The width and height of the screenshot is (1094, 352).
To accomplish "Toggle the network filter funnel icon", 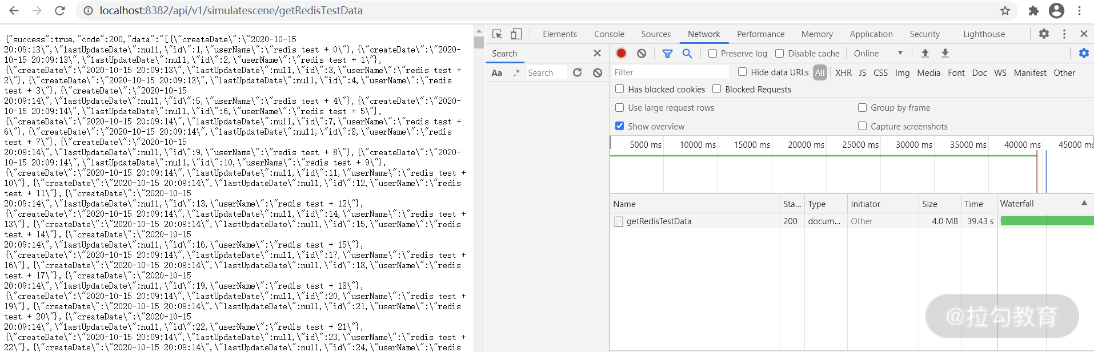I will (x=667, y=53).
